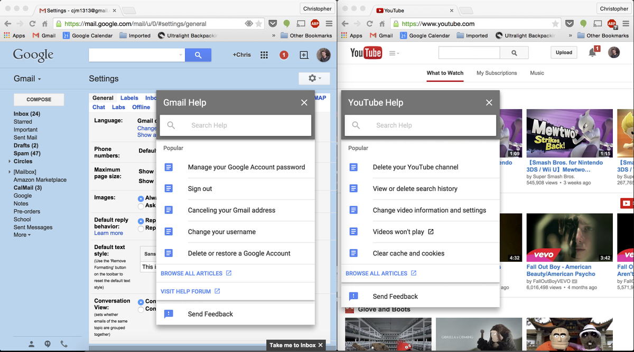Image resolution: width=634 pixels, height=352 pixels.
Task: Click article icon beside Sign out
Action: tap(169, 188)
